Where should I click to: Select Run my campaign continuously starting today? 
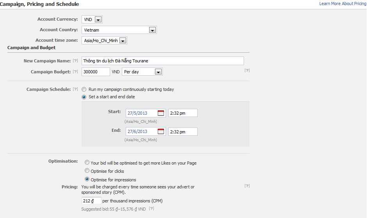84,89
